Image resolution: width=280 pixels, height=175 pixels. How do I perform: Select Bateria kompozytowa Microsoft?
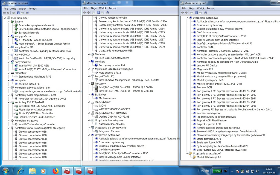tap(36, 25)
